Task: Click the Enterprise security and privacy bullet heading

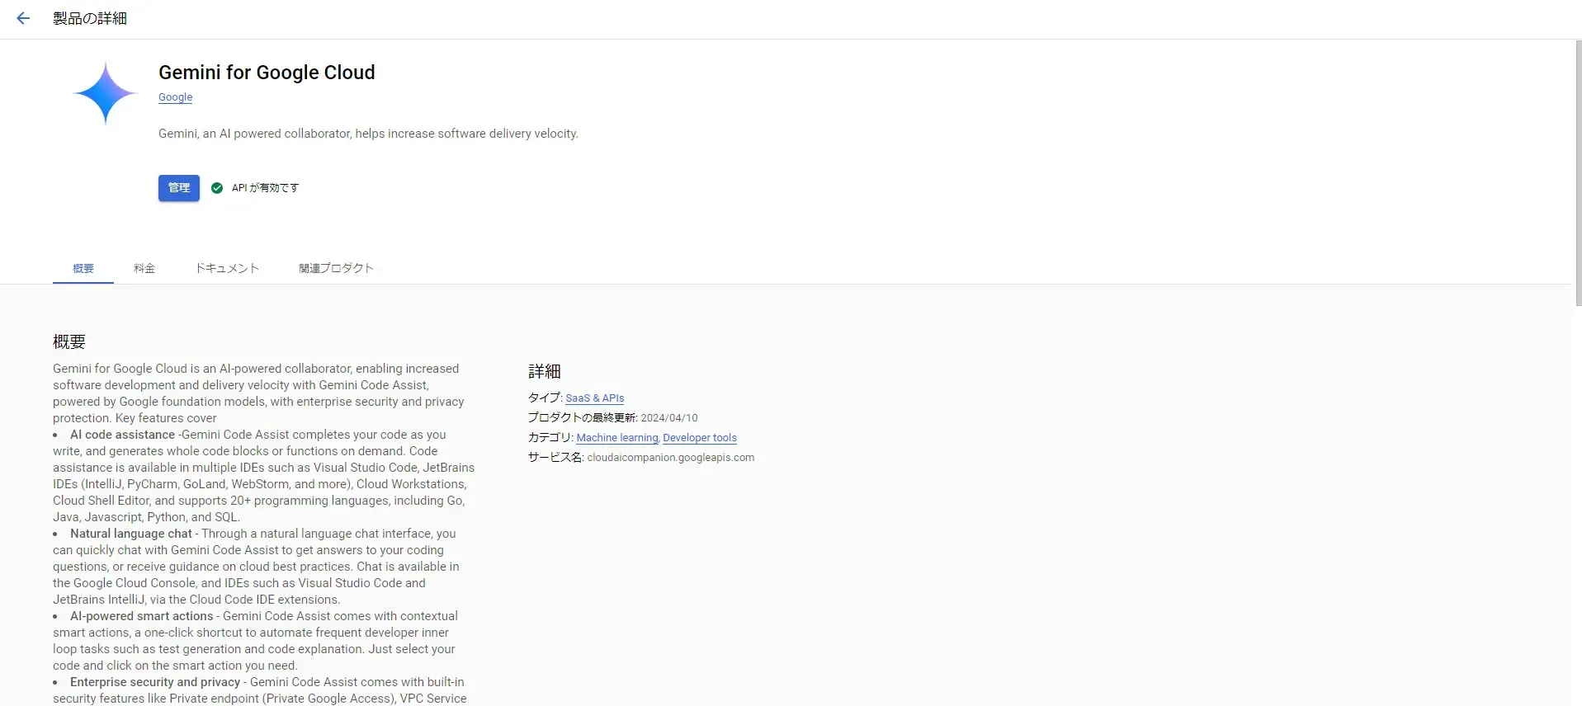Action: coord(155,682)
